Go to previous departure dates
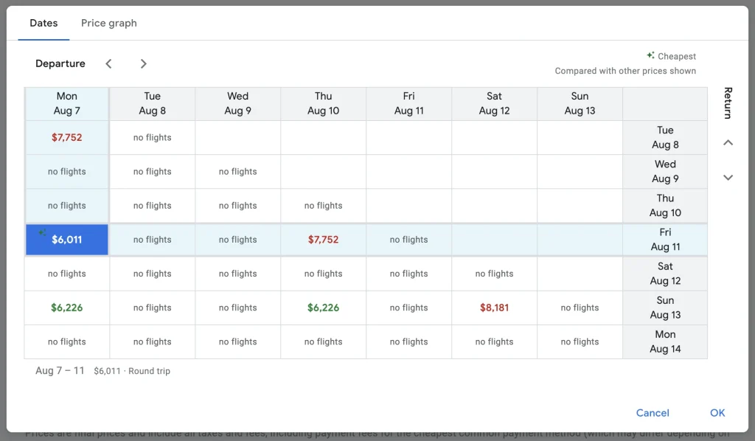Image resolution: width=755 pixels, height=441 pixels. click(109, 63)
